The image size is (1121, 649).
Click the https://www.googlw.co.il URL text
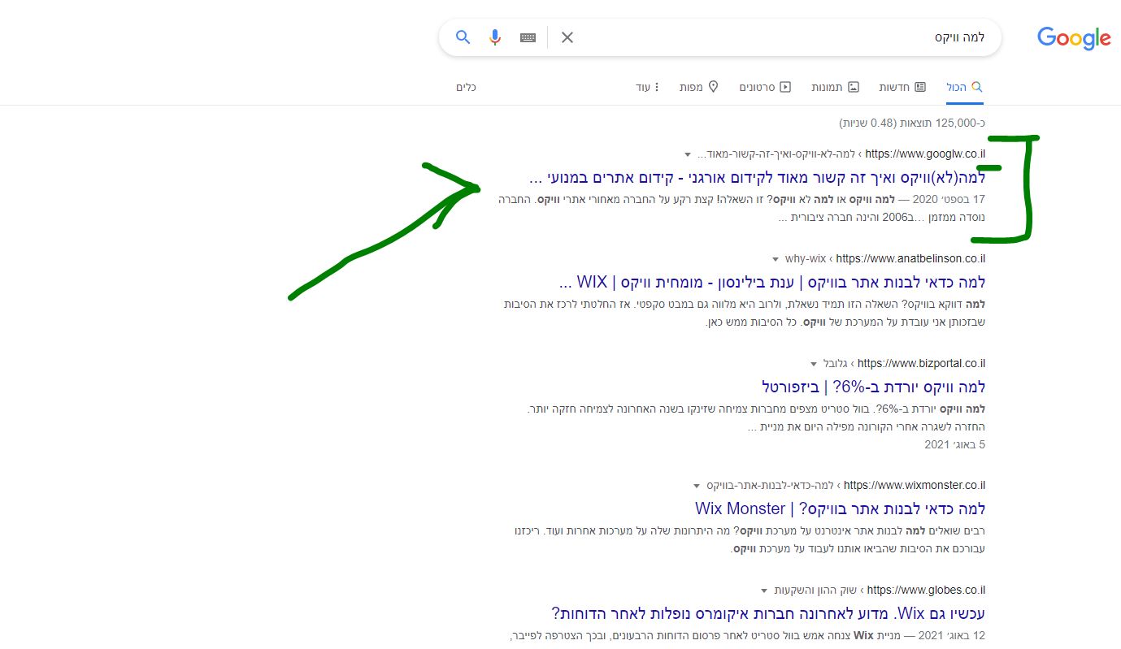click(x=925, y=154)
